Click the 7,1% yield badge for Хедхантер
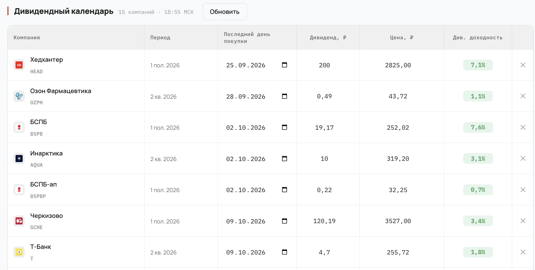The height and width of the screenshot is (270, 535). tap(478, 65)
